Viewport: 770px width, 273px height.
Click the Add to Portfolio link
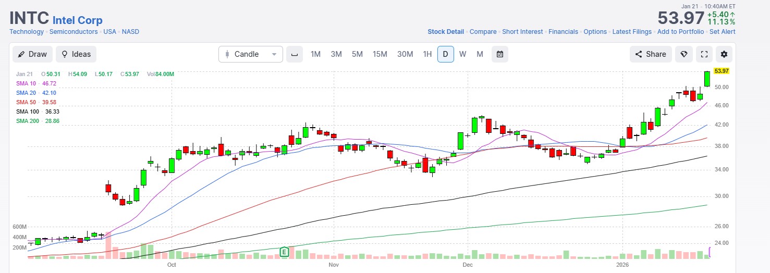pos(680,32)
